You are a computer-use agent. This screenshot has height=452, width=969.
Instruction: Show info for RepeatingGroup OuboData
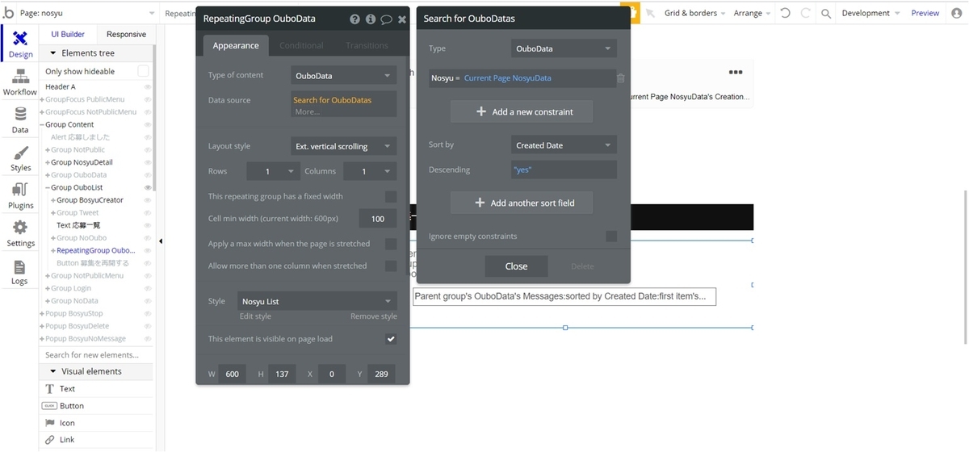click(371, 19)
